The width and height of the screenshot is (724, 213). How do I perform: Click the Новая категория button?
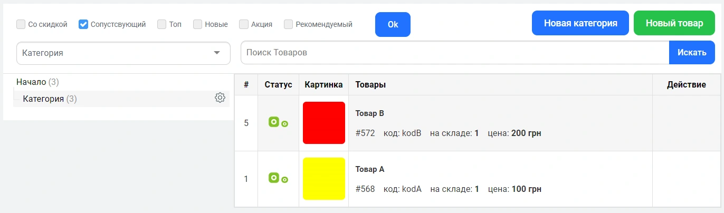pos(580,23)
